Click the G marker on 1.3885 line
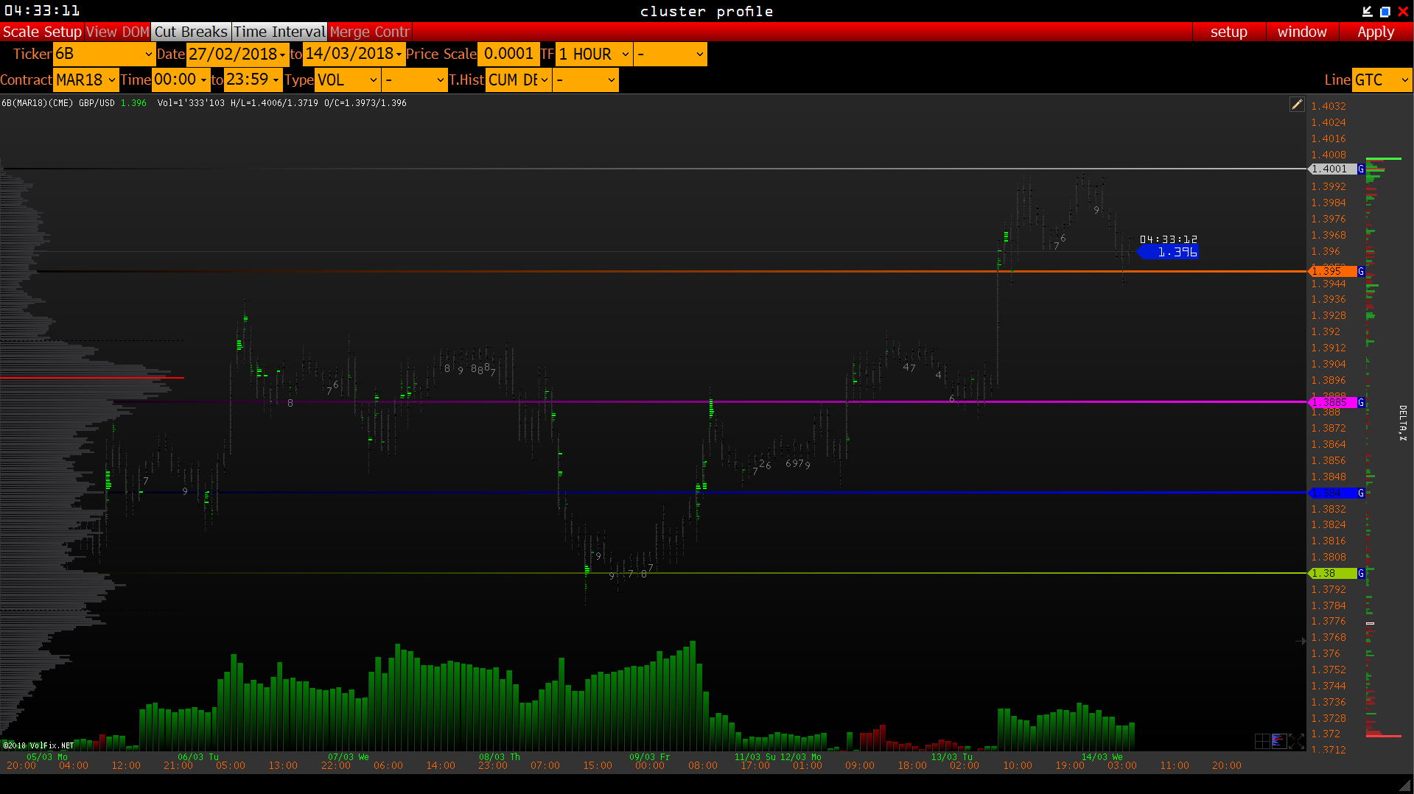The height and width of the screenshot is (794, 1414). pyautogui.click(x=1361, y=403)
